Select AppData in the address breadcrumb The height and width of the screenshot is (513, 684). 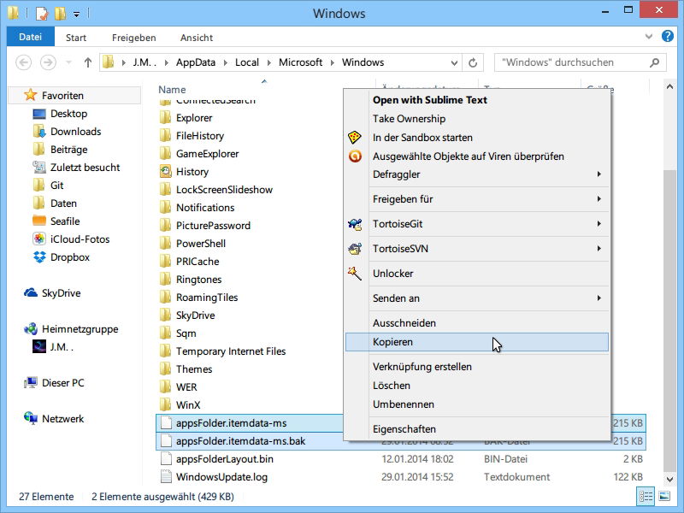coord(196,62)
